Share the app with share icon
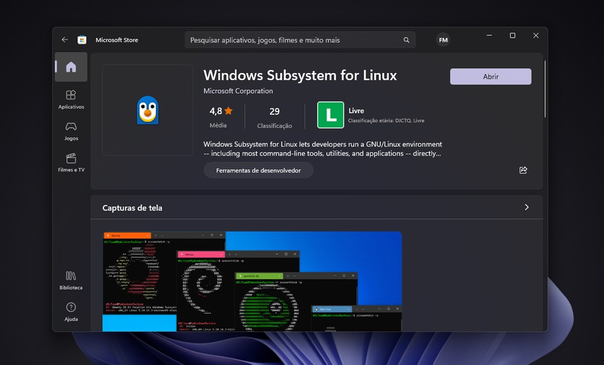This screenshot has width=604, height=365. (x=523, y=170)
